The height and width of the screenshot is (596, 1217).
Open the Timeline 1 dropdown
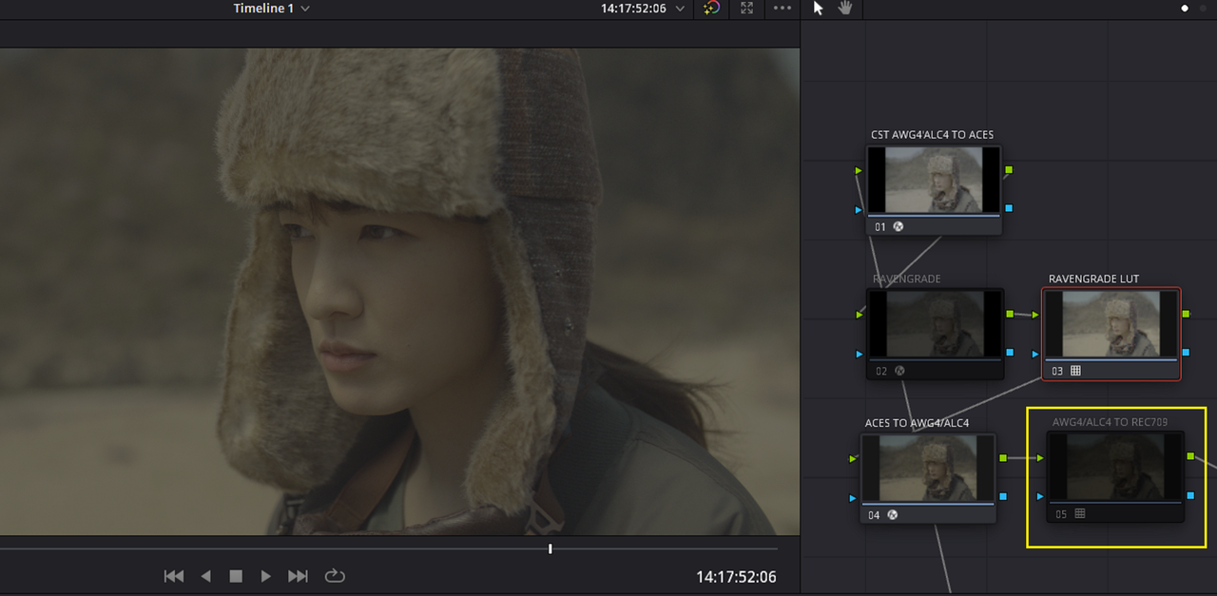(272, 9)
